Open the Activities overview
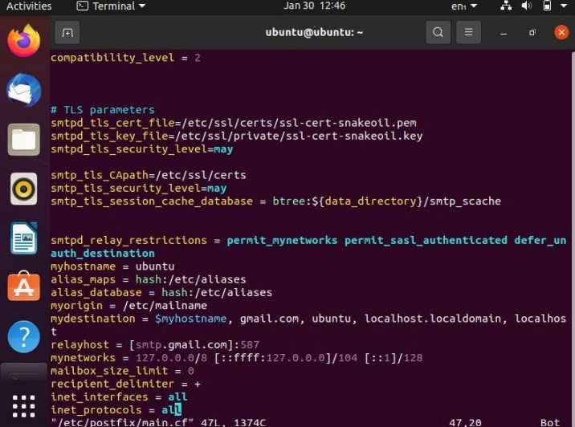 [x=29, y=6]
